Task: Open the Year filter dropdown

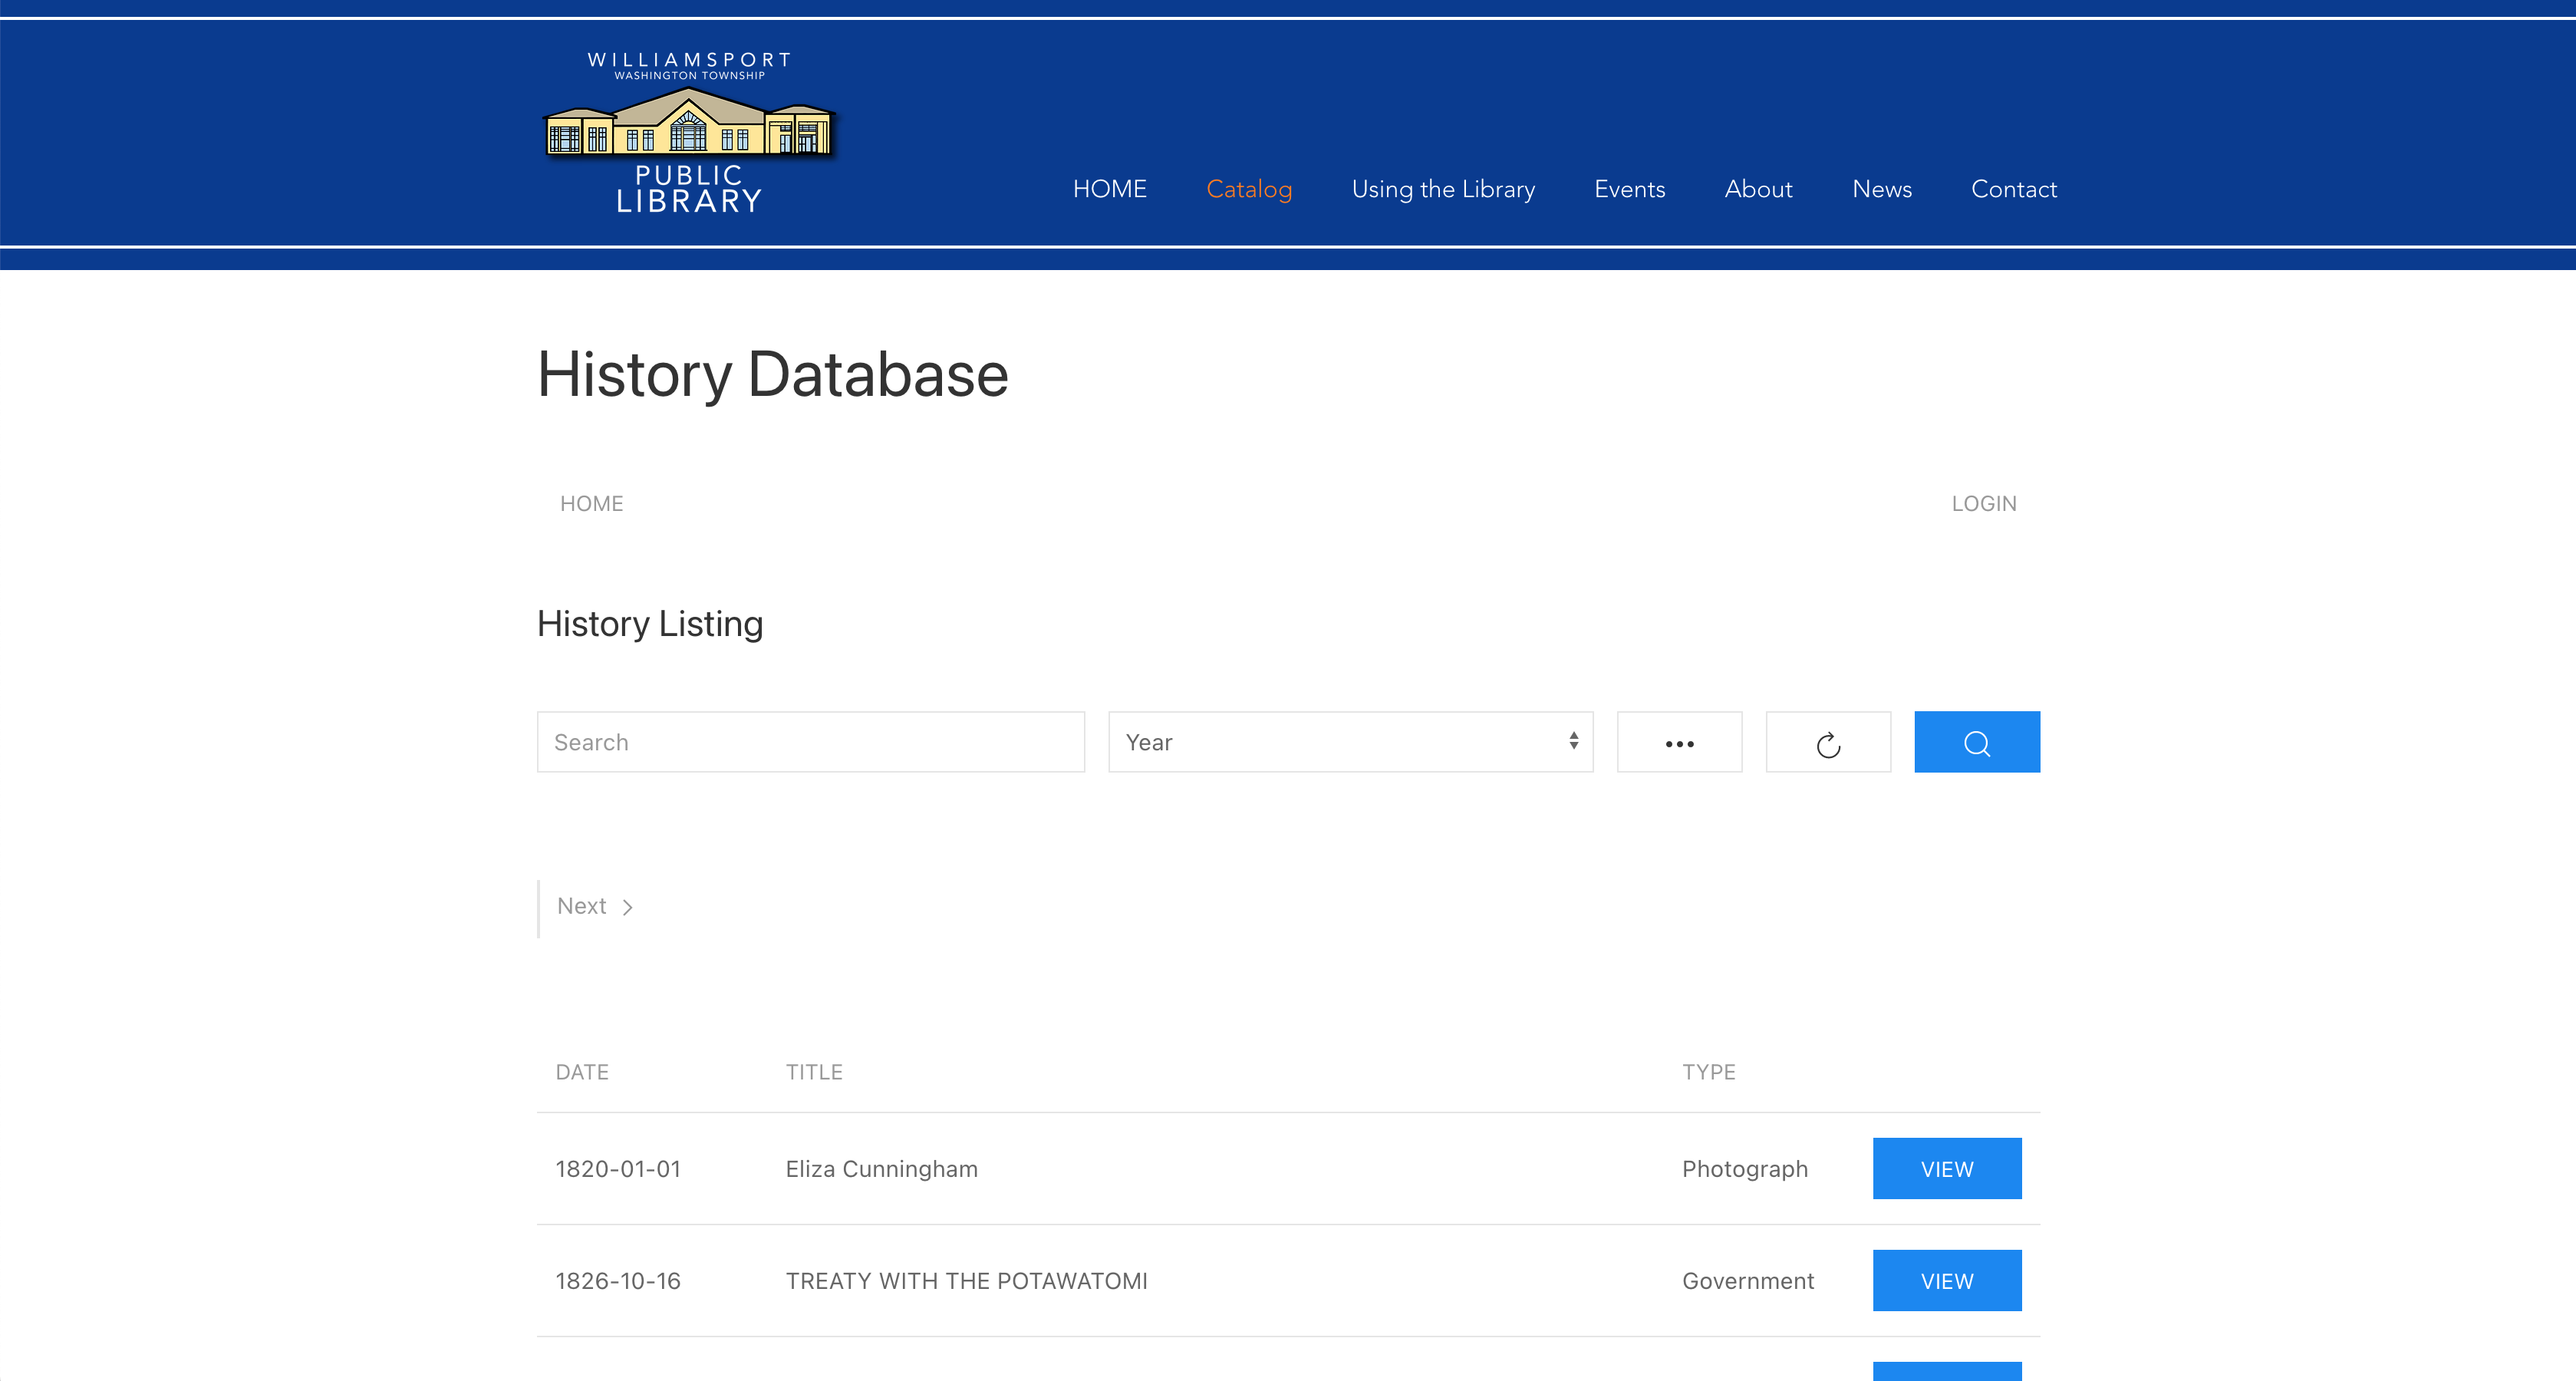Action: tap(1350, 742)
